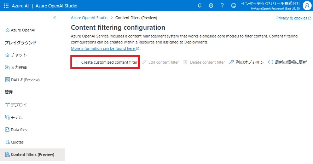Open the Quotas page
Image resolution: width=313 pixels, height=164 pixels.
17,142
